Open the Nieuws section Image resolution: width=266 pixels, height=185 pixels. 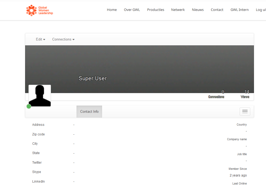click(x=198, y=10)
